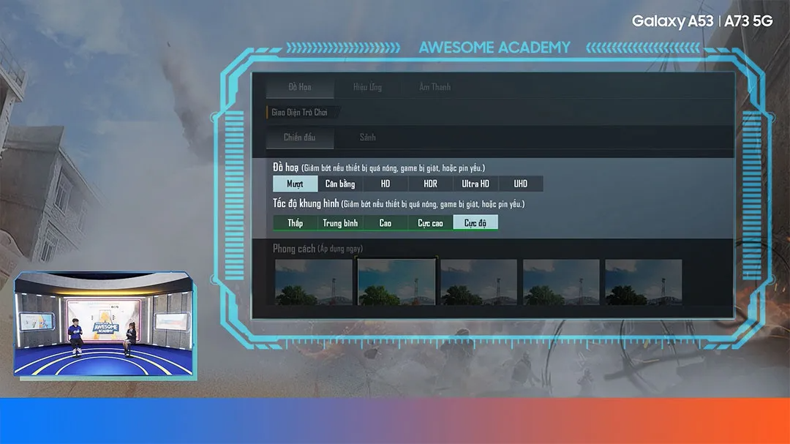Choose Cao frame rate option
The height and width of the screenshot is (444, 790).
point(385,223)
